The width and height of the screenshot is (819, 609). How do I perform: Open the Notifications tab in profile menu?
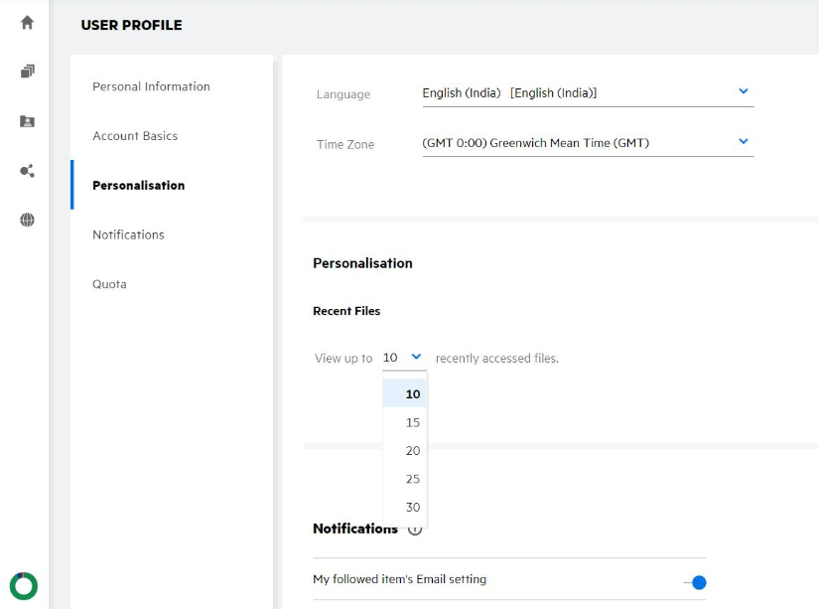tap(128, 235)
